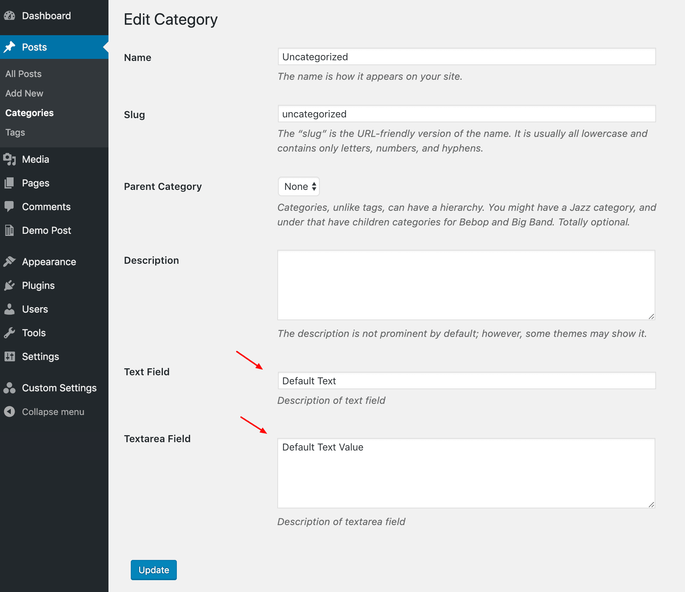Click the Slug input field

pos(465,114)
